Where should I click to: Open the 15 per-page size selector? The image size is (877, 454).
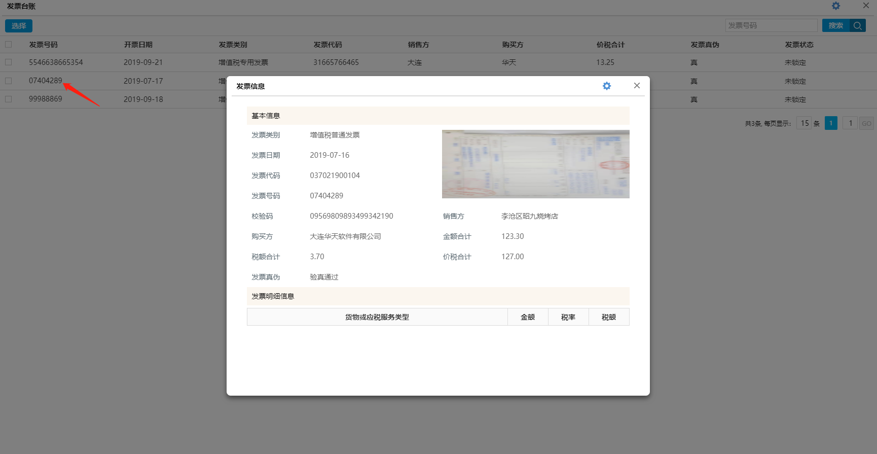pyautogui.click(x=805, y=123)
